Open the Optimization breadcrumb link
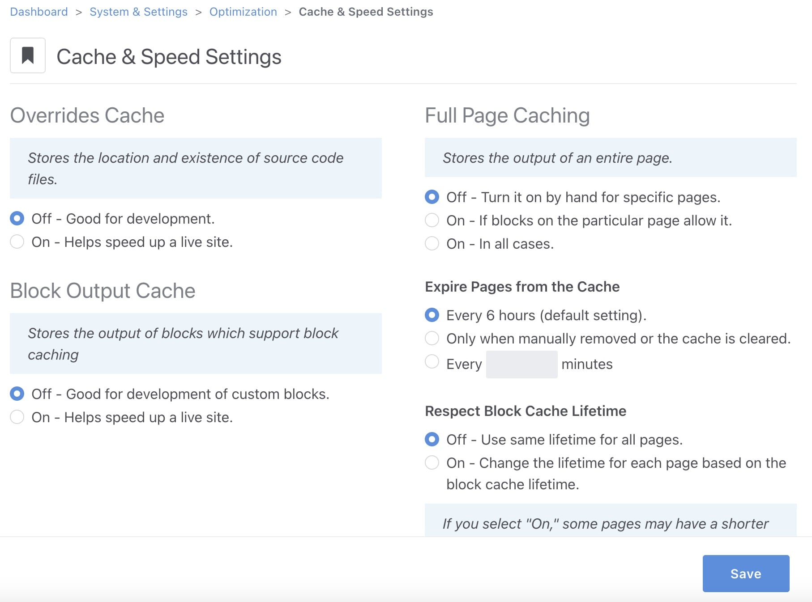The image size is (812, 602). point(243,12)
